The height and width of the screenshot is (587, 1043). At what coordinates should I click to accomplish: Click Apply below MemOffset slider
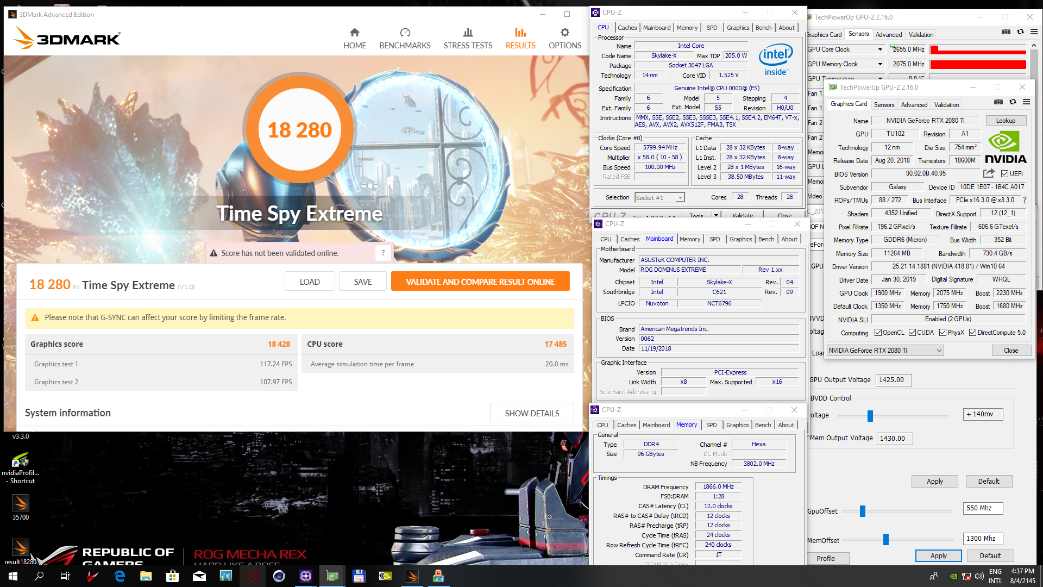point(938,555)
